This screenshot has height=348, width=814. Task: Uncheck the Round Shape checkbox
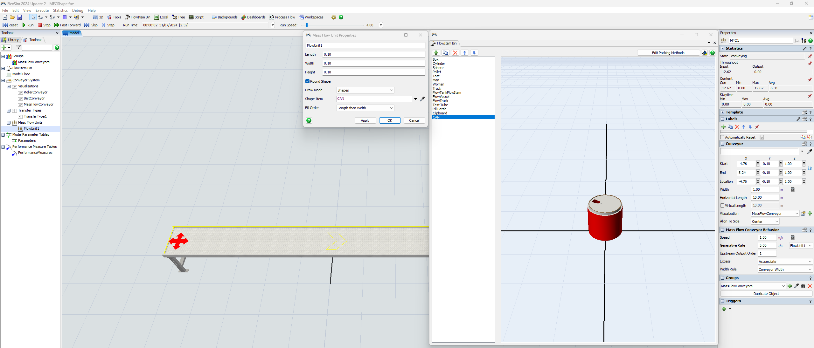click(307, 81)
